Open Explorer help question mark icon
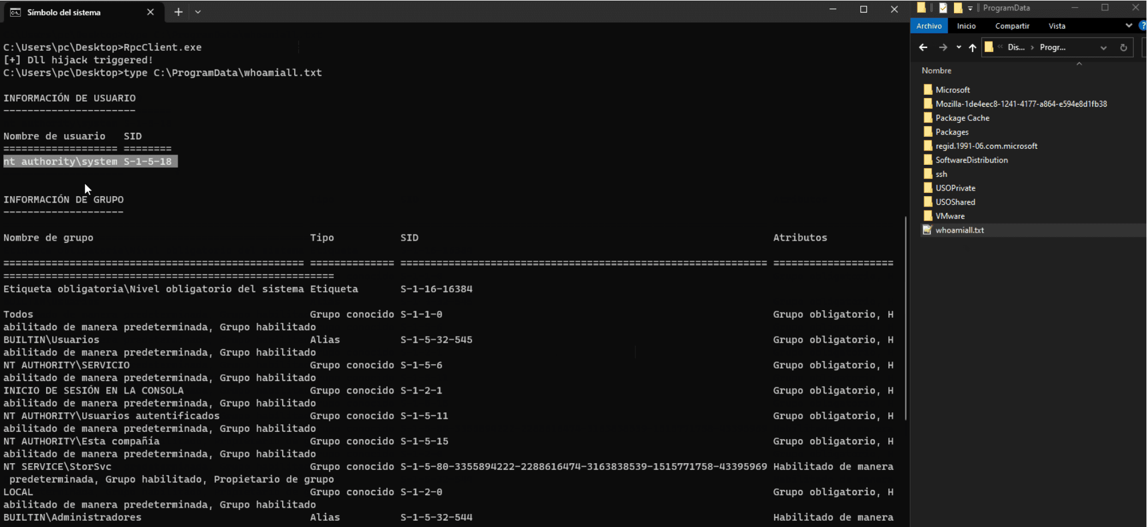The image size is (1147, 527). coord(1142,26)
